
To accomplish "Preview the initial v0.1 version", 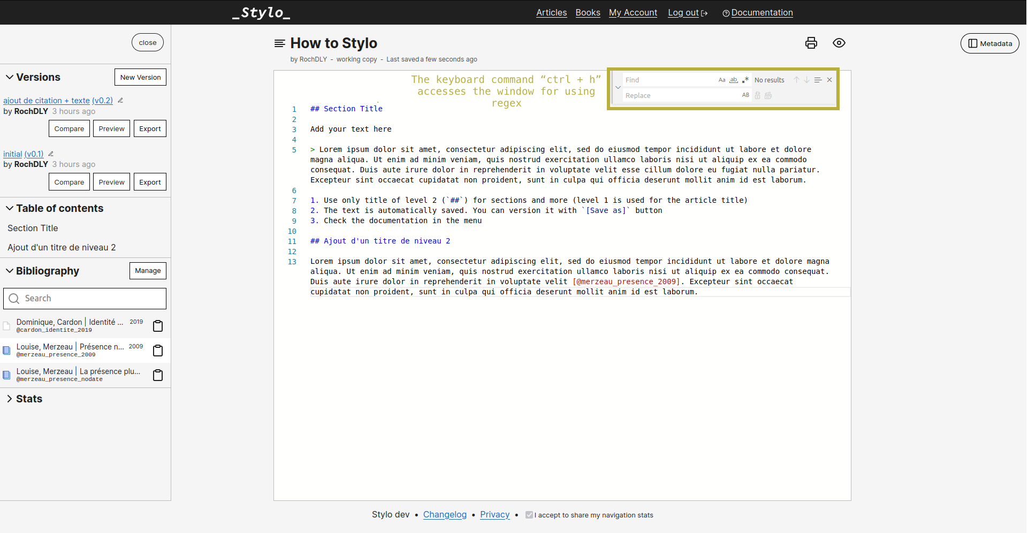I will pos(111,182).
